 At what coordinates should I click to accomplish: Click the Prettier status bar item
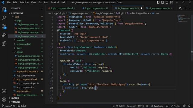176,106
